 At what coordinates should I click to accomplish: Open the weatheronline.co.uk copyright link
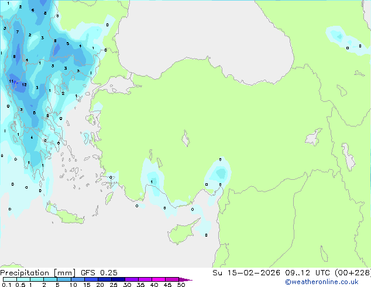[x=321, y=282]
